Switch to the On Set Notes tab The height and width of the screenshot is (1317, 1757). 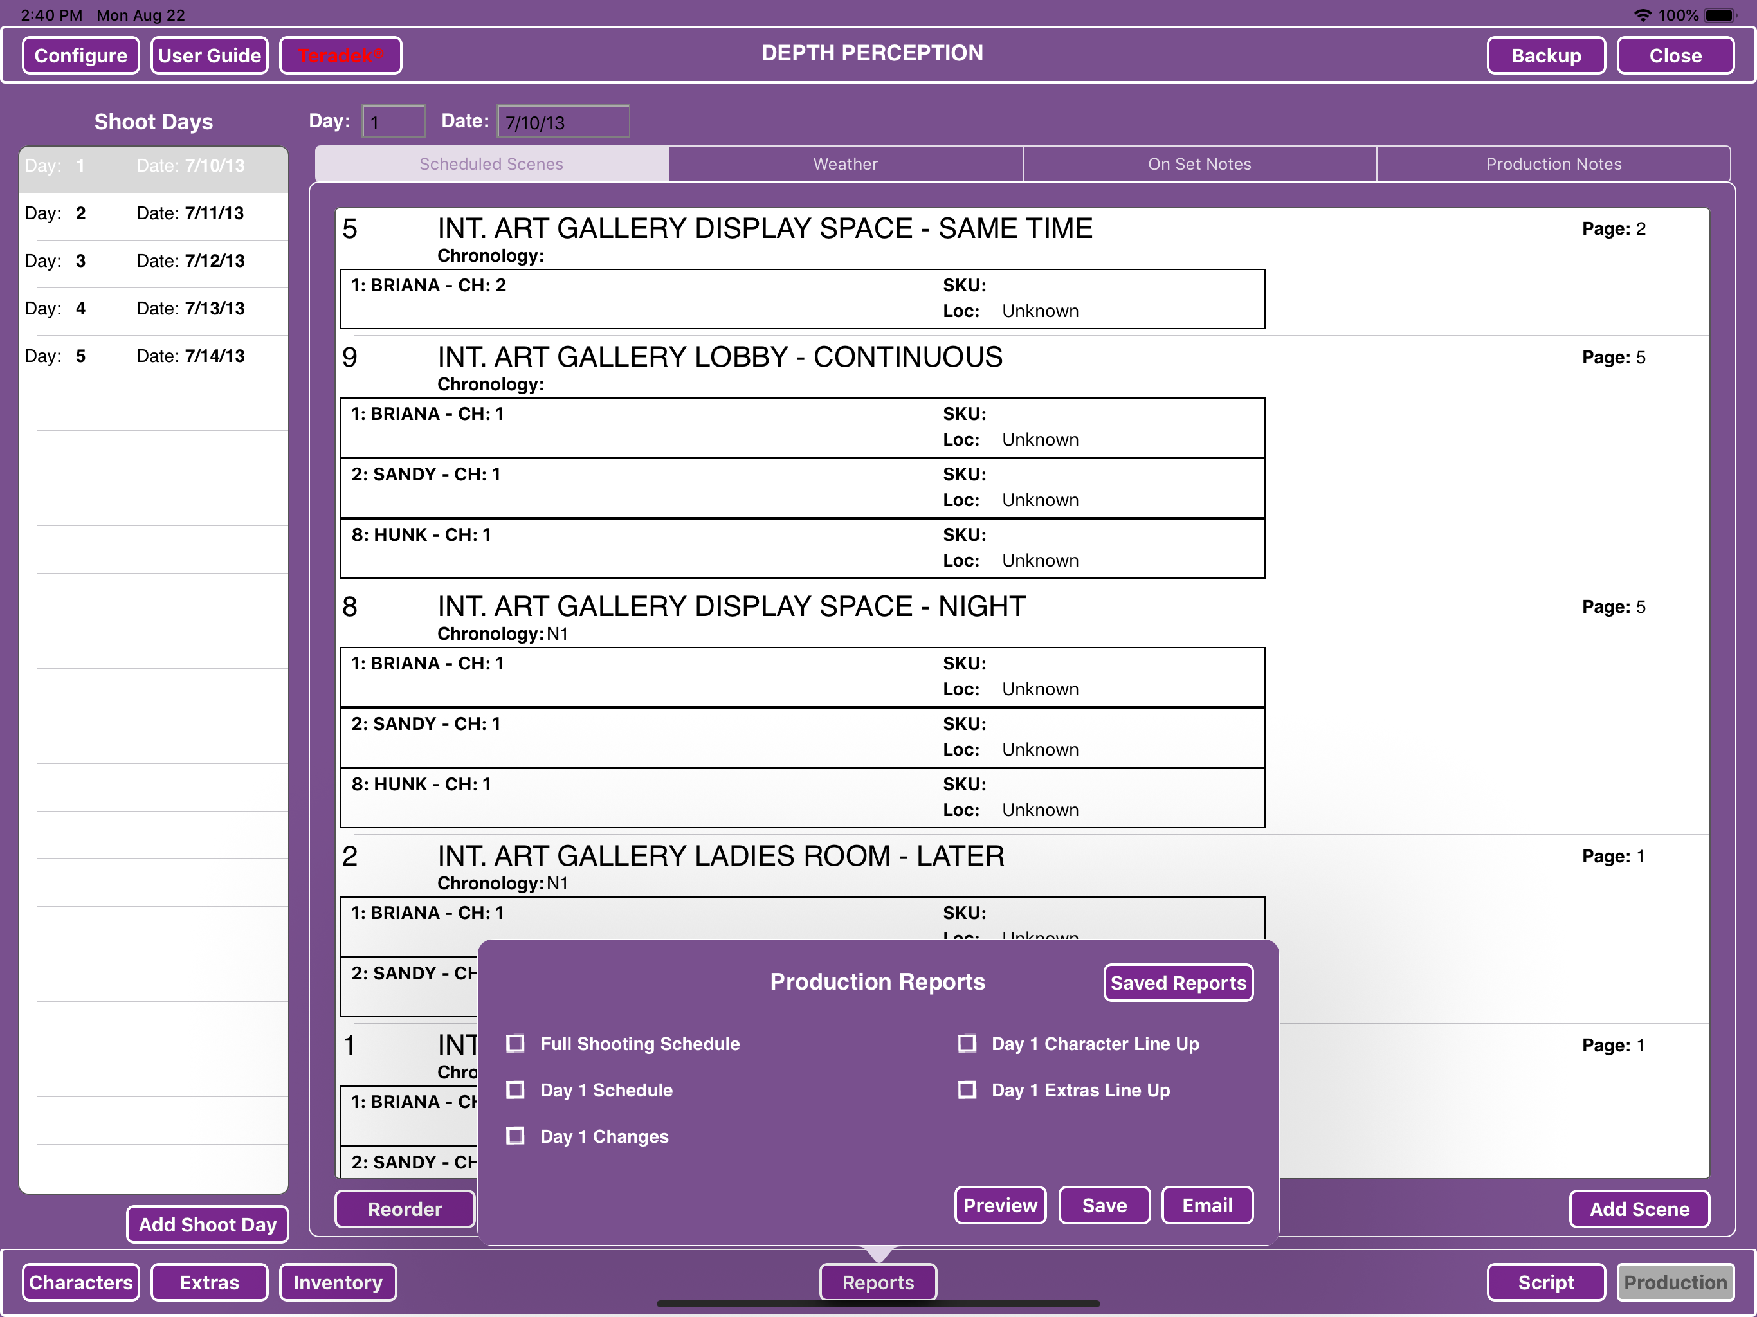(x=1199, y=163)
